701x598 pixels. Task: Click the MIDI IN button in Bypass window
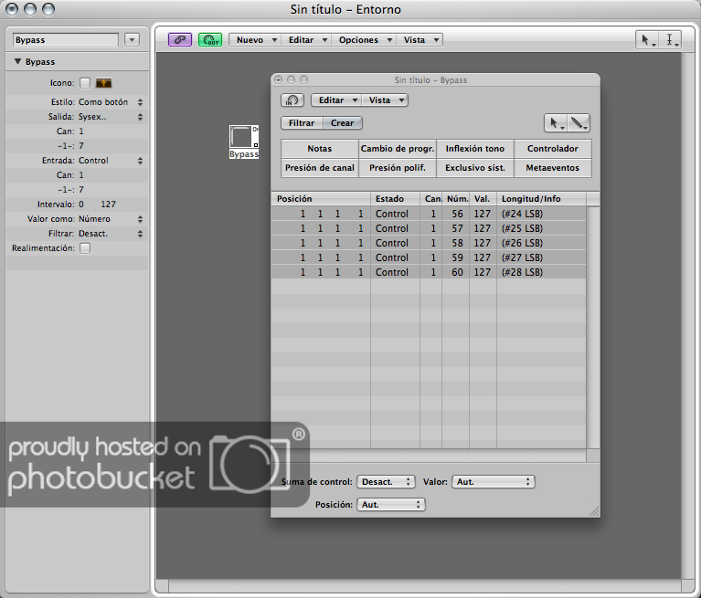coord(292,100)
